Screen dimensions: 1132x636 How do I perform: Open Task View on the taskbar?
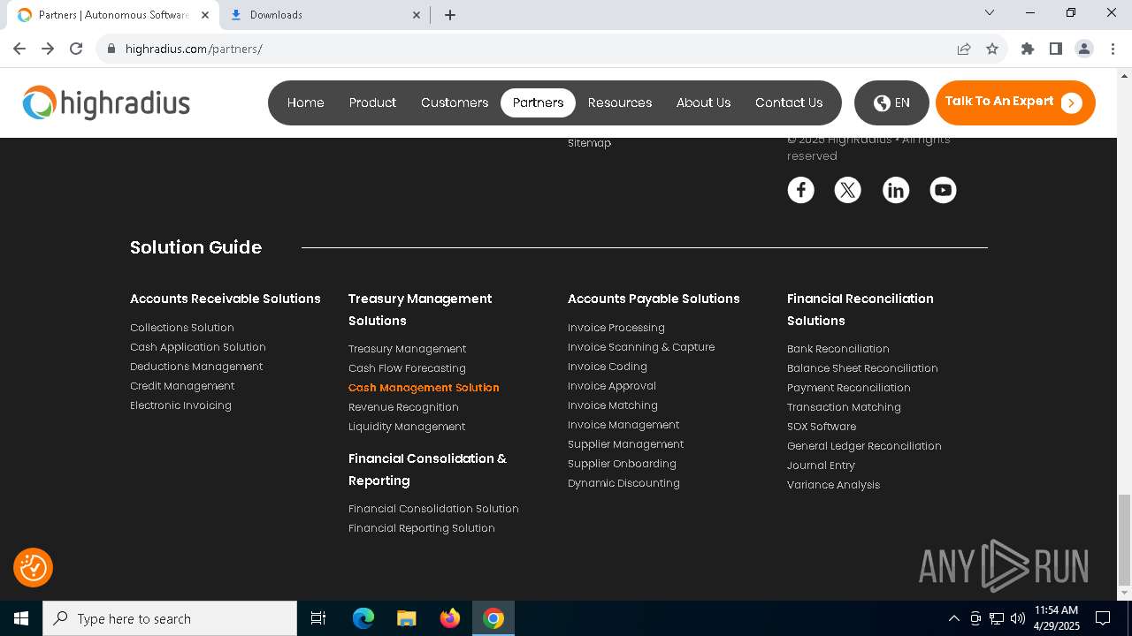[318, 618]
